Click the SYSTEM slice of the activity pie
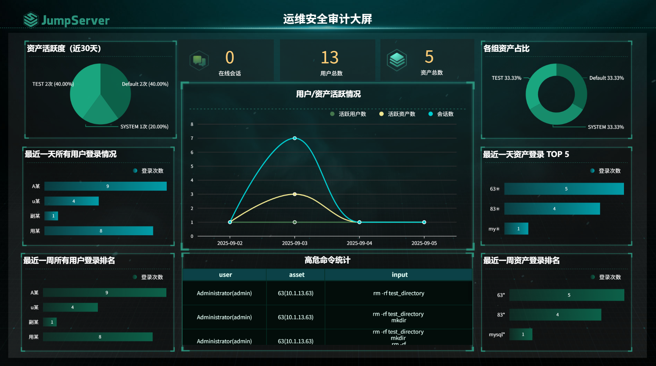Image resolution: width=656 pixels, height=366 pixels. 100,113
